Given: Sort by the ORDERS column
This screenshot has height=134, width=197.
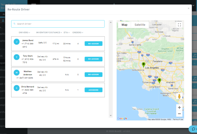Looking at the screenshot, I should pos(78,32).
